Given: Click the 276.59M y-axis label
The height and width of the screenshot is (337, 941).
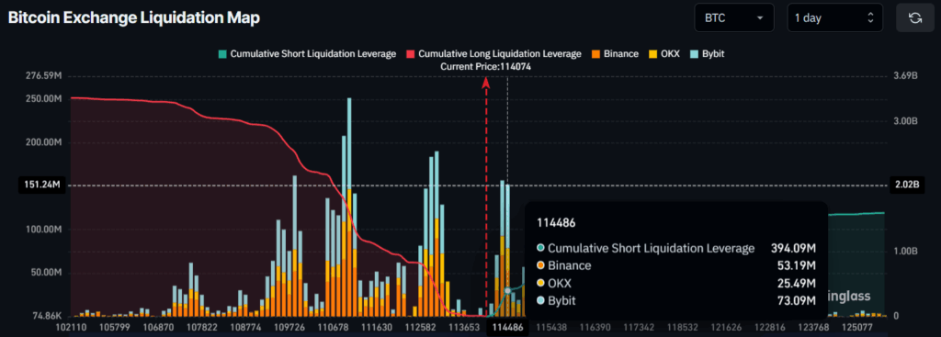Looking at the screenshot, I should click(45, 76).
